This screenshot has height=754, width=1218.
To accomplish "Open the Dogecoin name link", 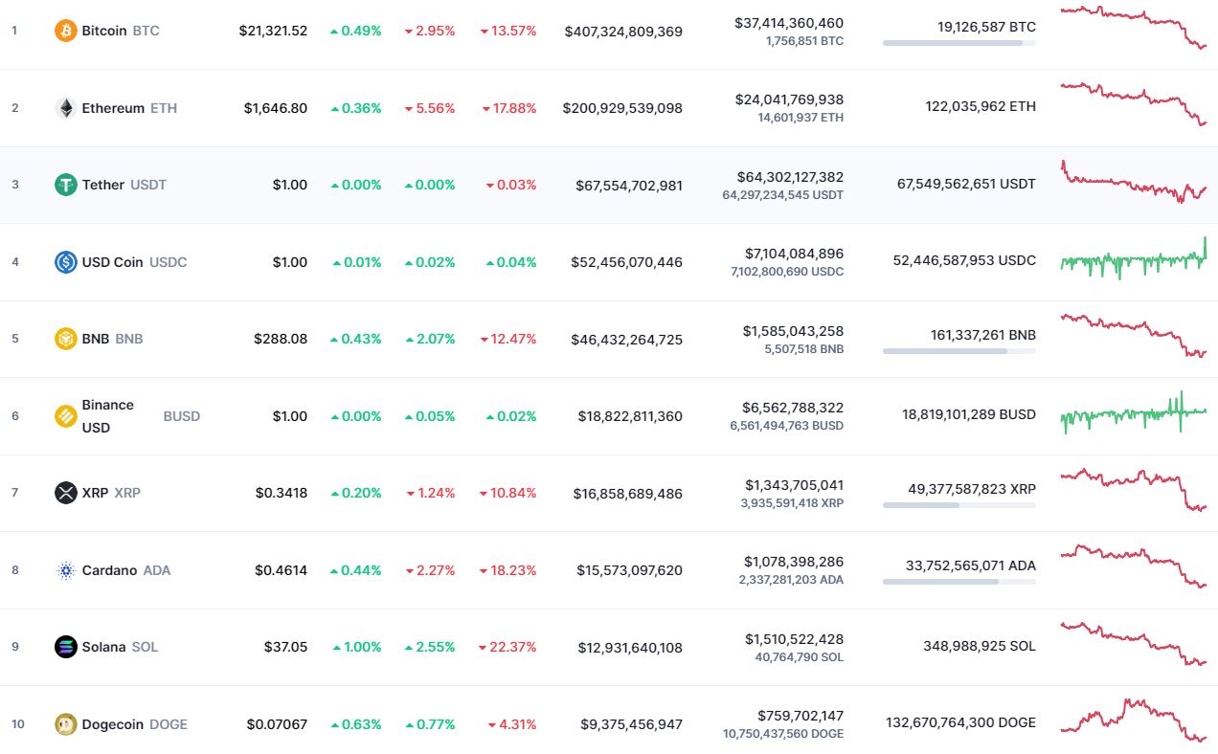I will pyautogui.click(x=113, y=724).
